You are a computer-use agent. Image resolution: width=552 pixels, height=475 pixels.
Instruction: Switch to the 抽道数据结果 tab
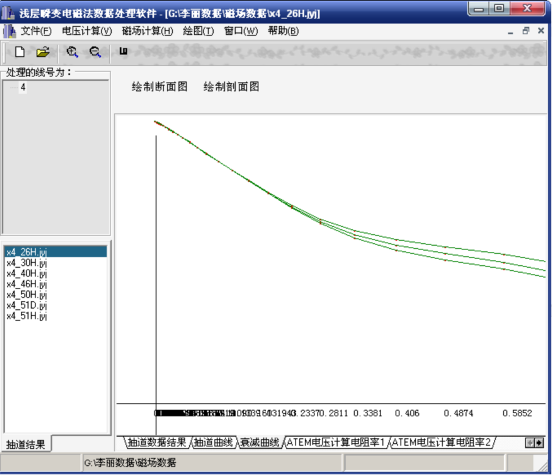pos(157,442)
